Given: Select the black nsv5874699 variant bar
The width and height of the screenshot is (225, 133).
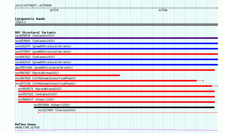Looking at the screenshot, I should click(124, 107).
